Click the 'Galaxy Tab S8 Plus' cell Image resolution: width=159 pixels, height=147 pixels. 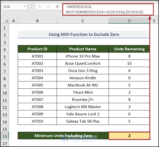(83, 121)
